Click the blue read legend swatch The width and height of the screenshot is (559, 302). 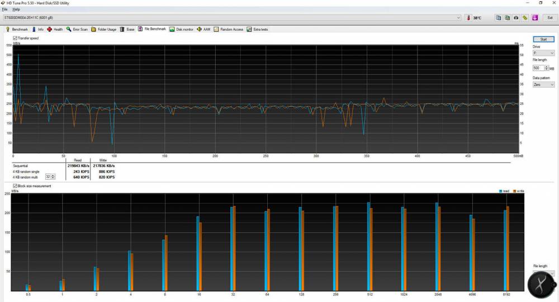[501, 191]
